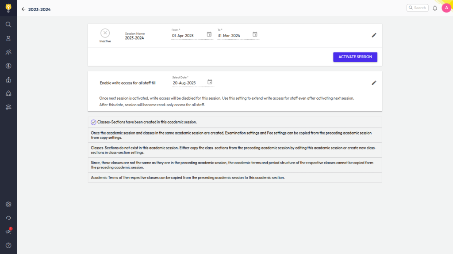
Task: Open the From date calendar picker
Action: pos(209,35)
